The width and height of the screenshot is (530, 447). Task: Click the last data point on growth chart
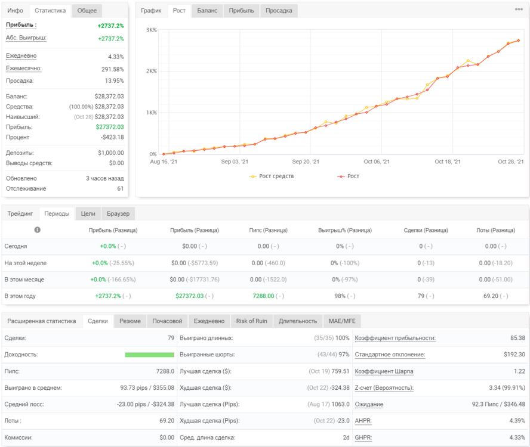coord(519,41)
